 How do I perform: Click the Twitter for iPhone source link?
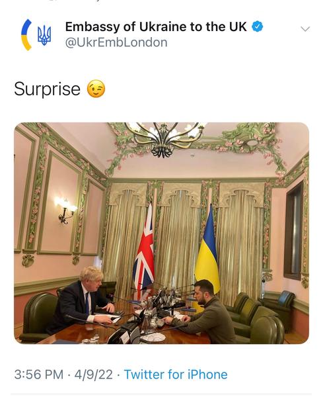[176, 375]
